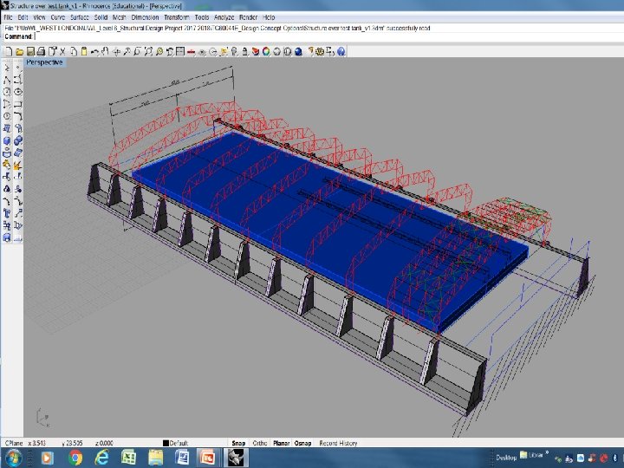
Task: Click Planar in the status bar
Action: pyautogui.click(x=282, y=443)
